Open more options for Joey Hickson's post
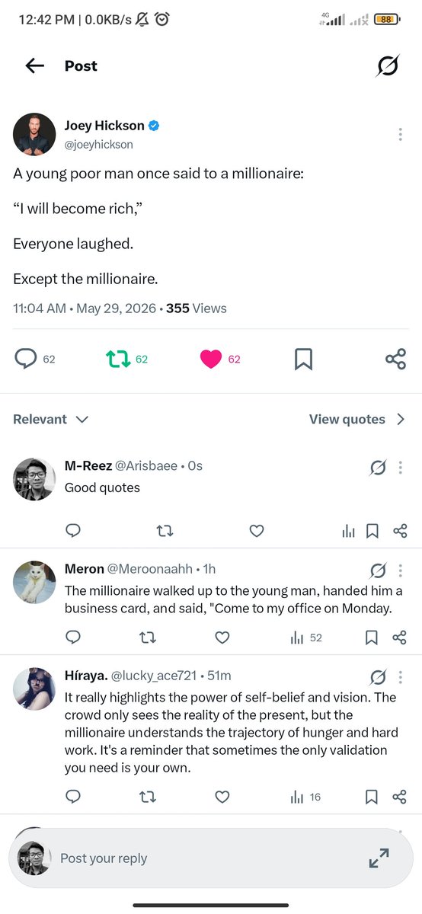Screen dimensions: 422x914 400,135
